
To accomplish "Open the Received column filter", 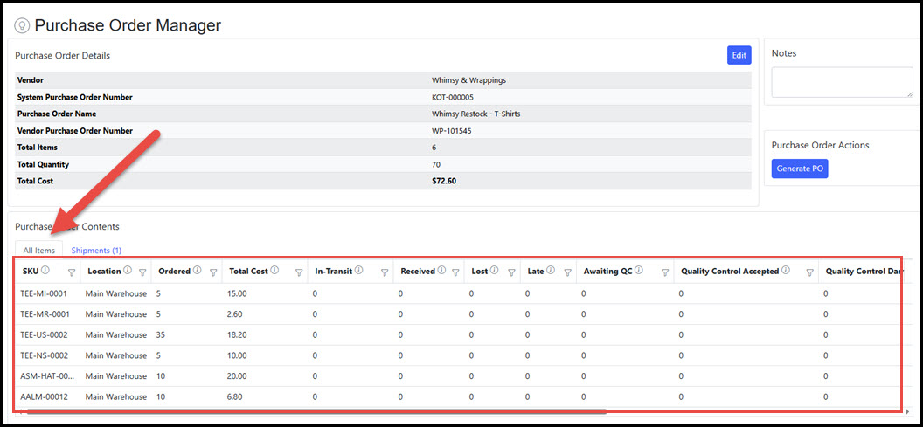I will point(455,272).
